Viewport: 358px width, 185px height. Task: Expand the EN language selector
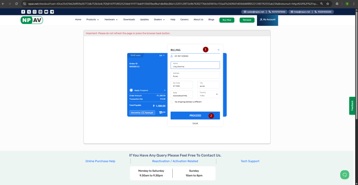pos(162,55)
